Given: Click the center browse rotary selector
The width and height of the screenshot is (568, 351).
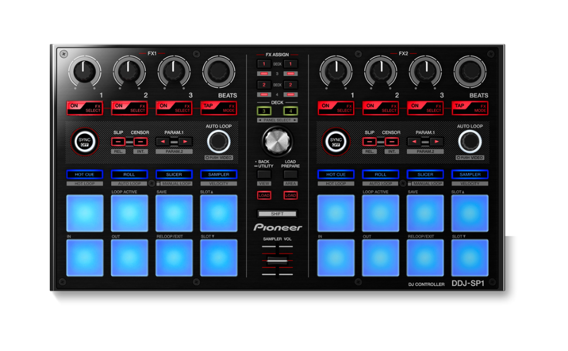Looking at the screenshot, I should pos(277,141).
